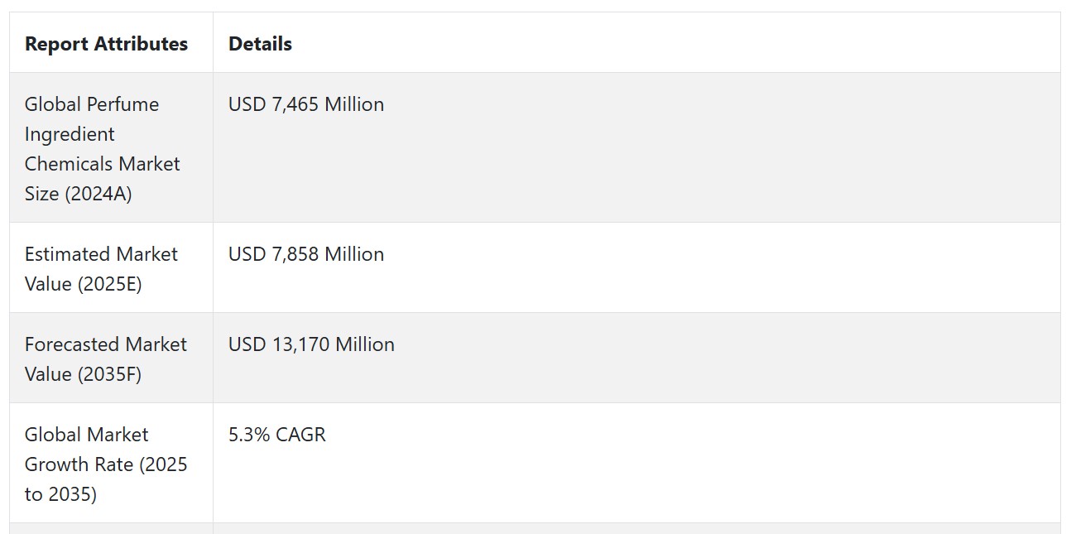Viewport: 1076px width, 534px height.
Task: Click the 'to 2035)' text
Action: pyautogui.click(x=60, y=494)
